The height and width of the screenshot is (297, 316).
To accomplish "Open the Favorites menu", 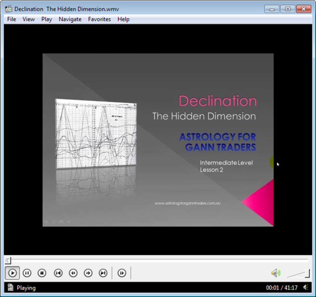I will tap(100, 19).
